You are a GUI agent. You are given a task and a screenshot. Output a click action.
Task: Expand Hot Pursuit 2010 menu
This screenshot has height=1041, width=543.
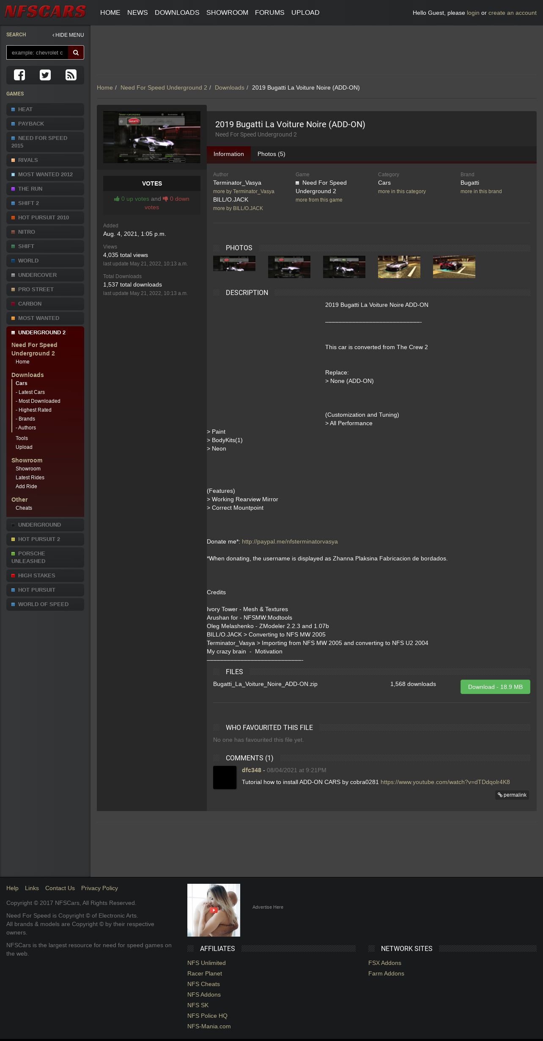(45, 218)
